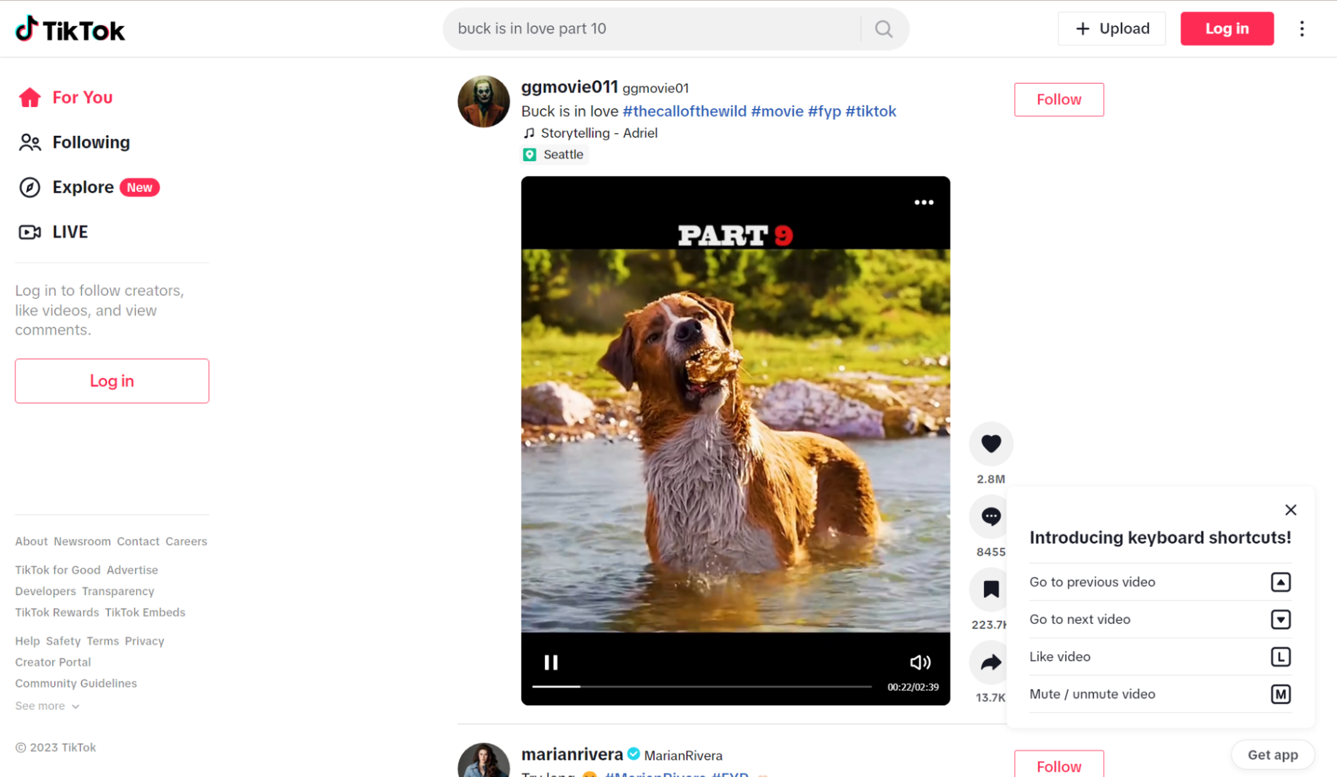Viewport: 1337px width, 777px height.
Task: Follow marianrivera
Action: 1059,764
